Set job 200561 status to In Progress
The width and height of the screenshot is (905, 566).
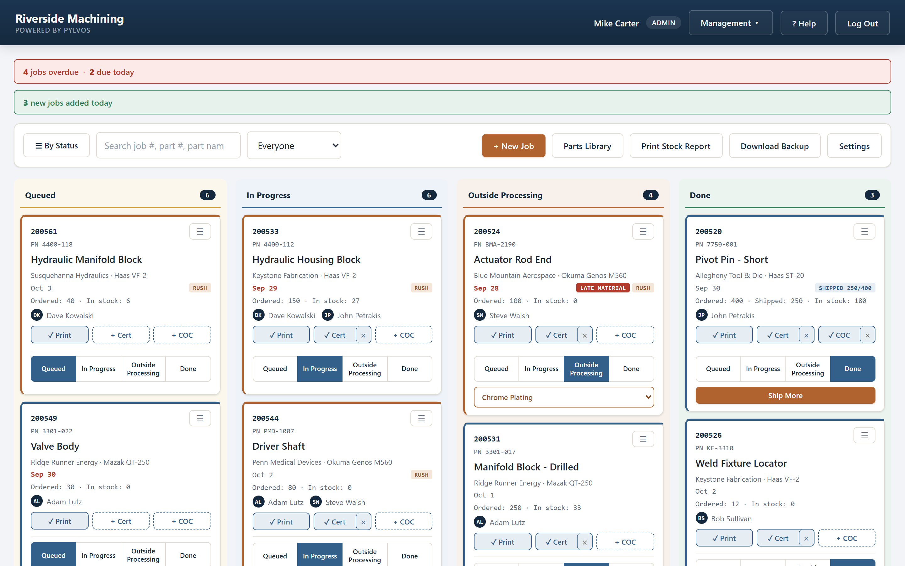click(x=98, y=369)
